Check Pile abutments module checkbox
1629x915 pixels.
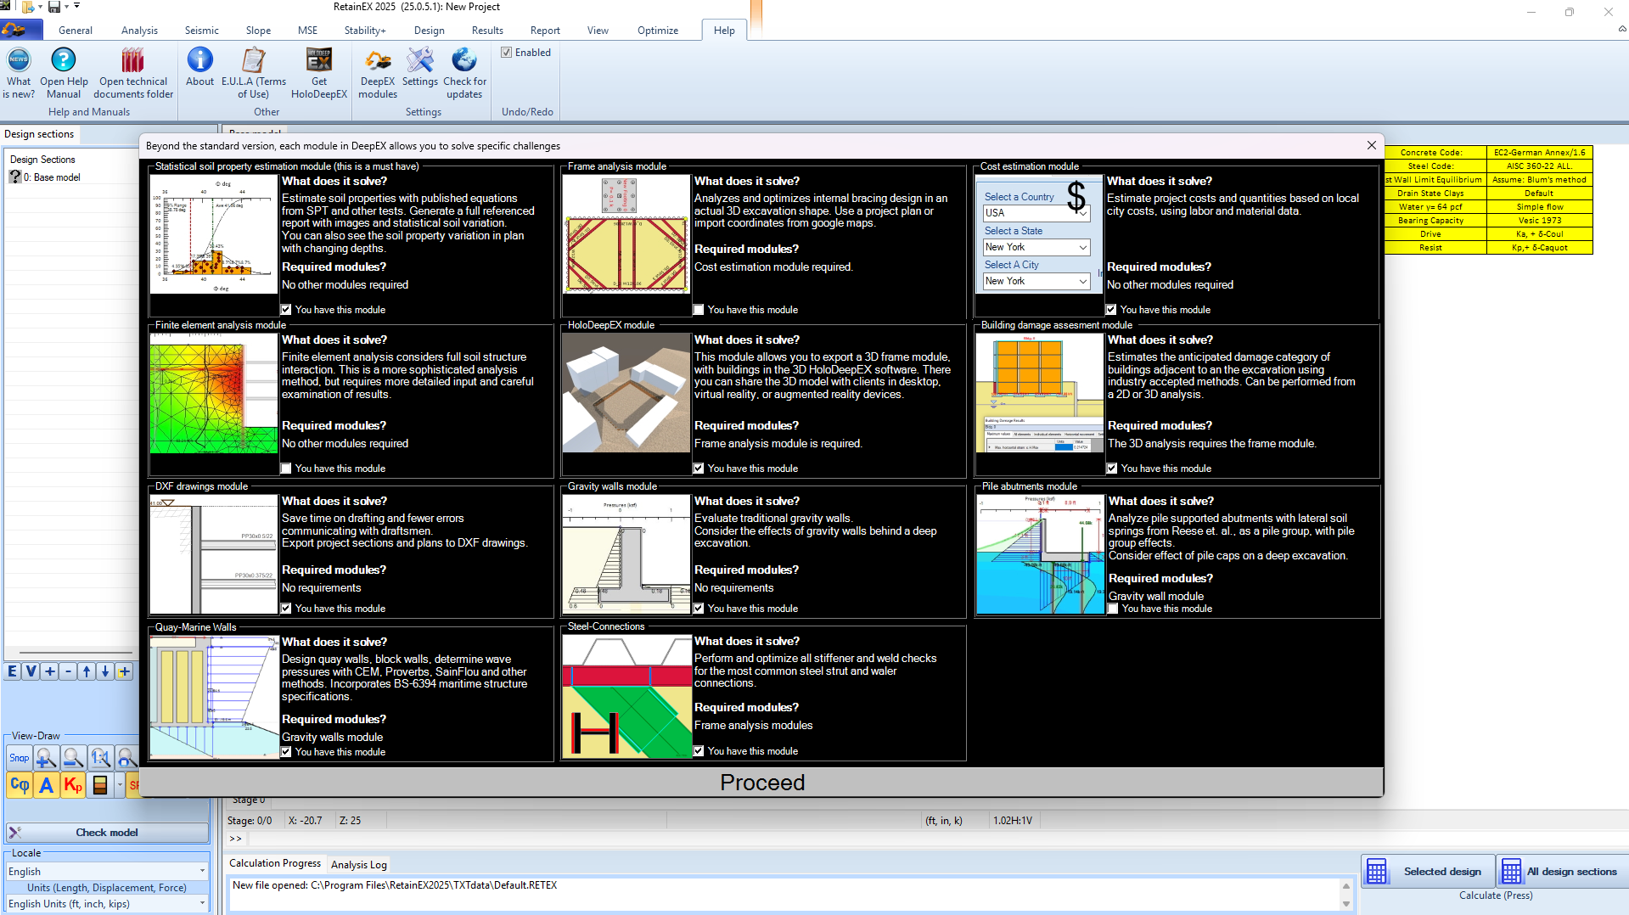tap(1113, 609)
